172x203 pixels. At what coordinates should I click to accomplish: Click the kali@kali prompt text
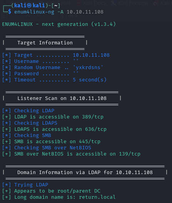pos(29,5)
